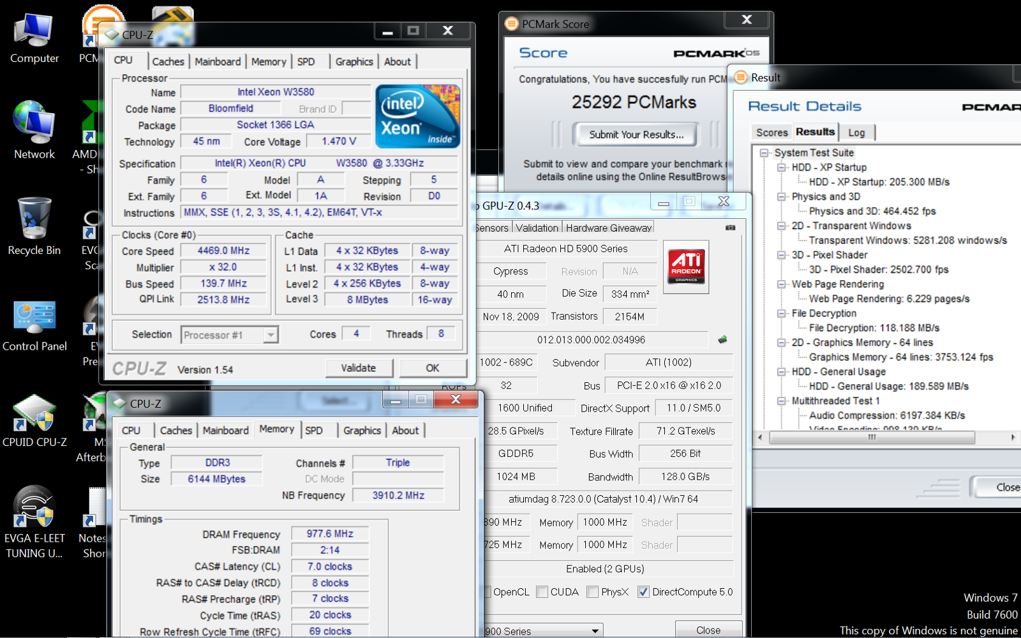Open the About tab in lower CPU-Z

[x=405, y=431]
